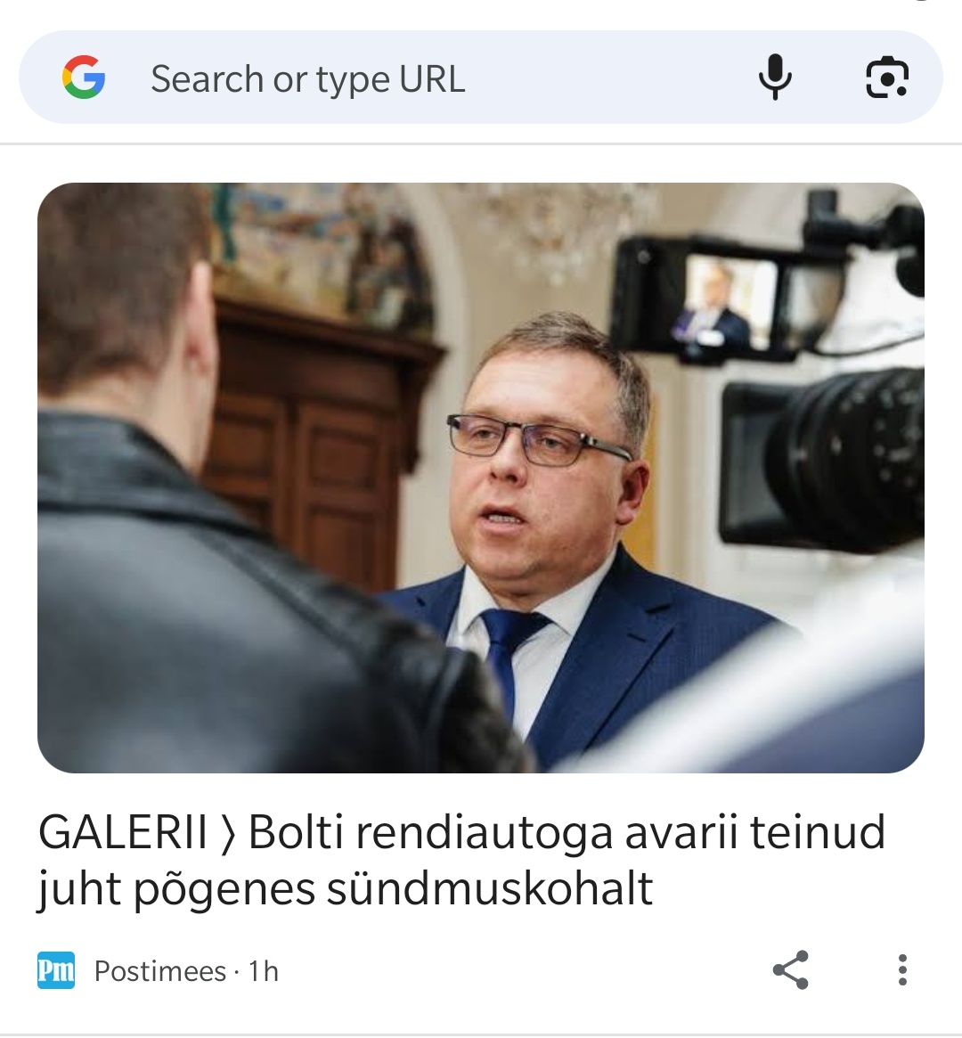
Task: Click the 'Search or type URL' placeholder text
Action: (307, 78)
